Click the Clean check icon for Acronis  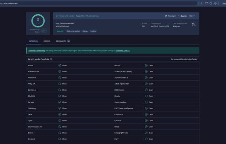click(x=146, y=65)
